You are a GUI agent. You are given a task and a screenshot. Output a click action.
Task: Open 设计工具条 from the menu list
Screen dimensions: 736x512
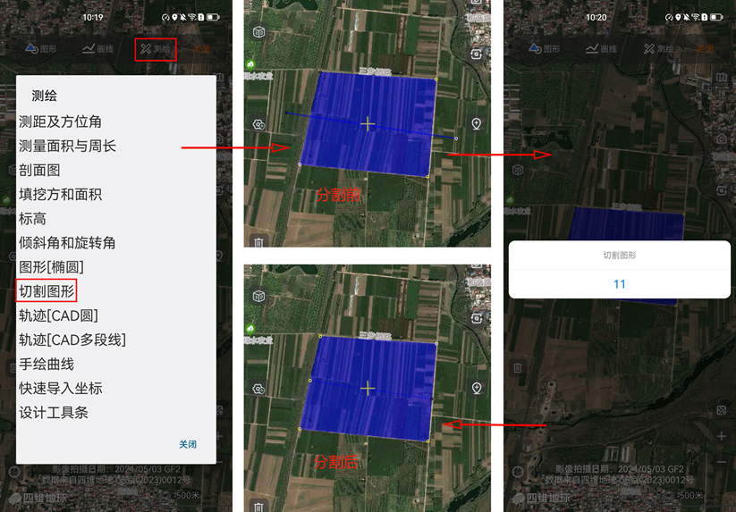(54, 412)
